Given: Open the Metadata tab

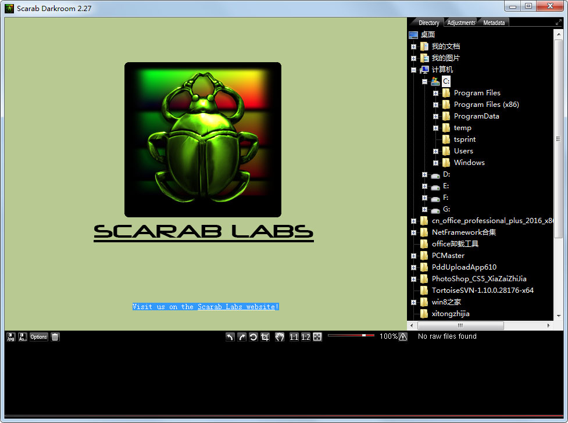Looking at the screenshot, I should pyautogui.click(x=494, y=23).
